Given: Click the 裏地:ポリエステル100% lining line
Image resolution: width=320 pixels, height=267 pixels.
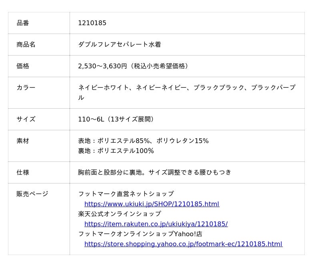Looking at the screenshot, I should coord(116,151).
